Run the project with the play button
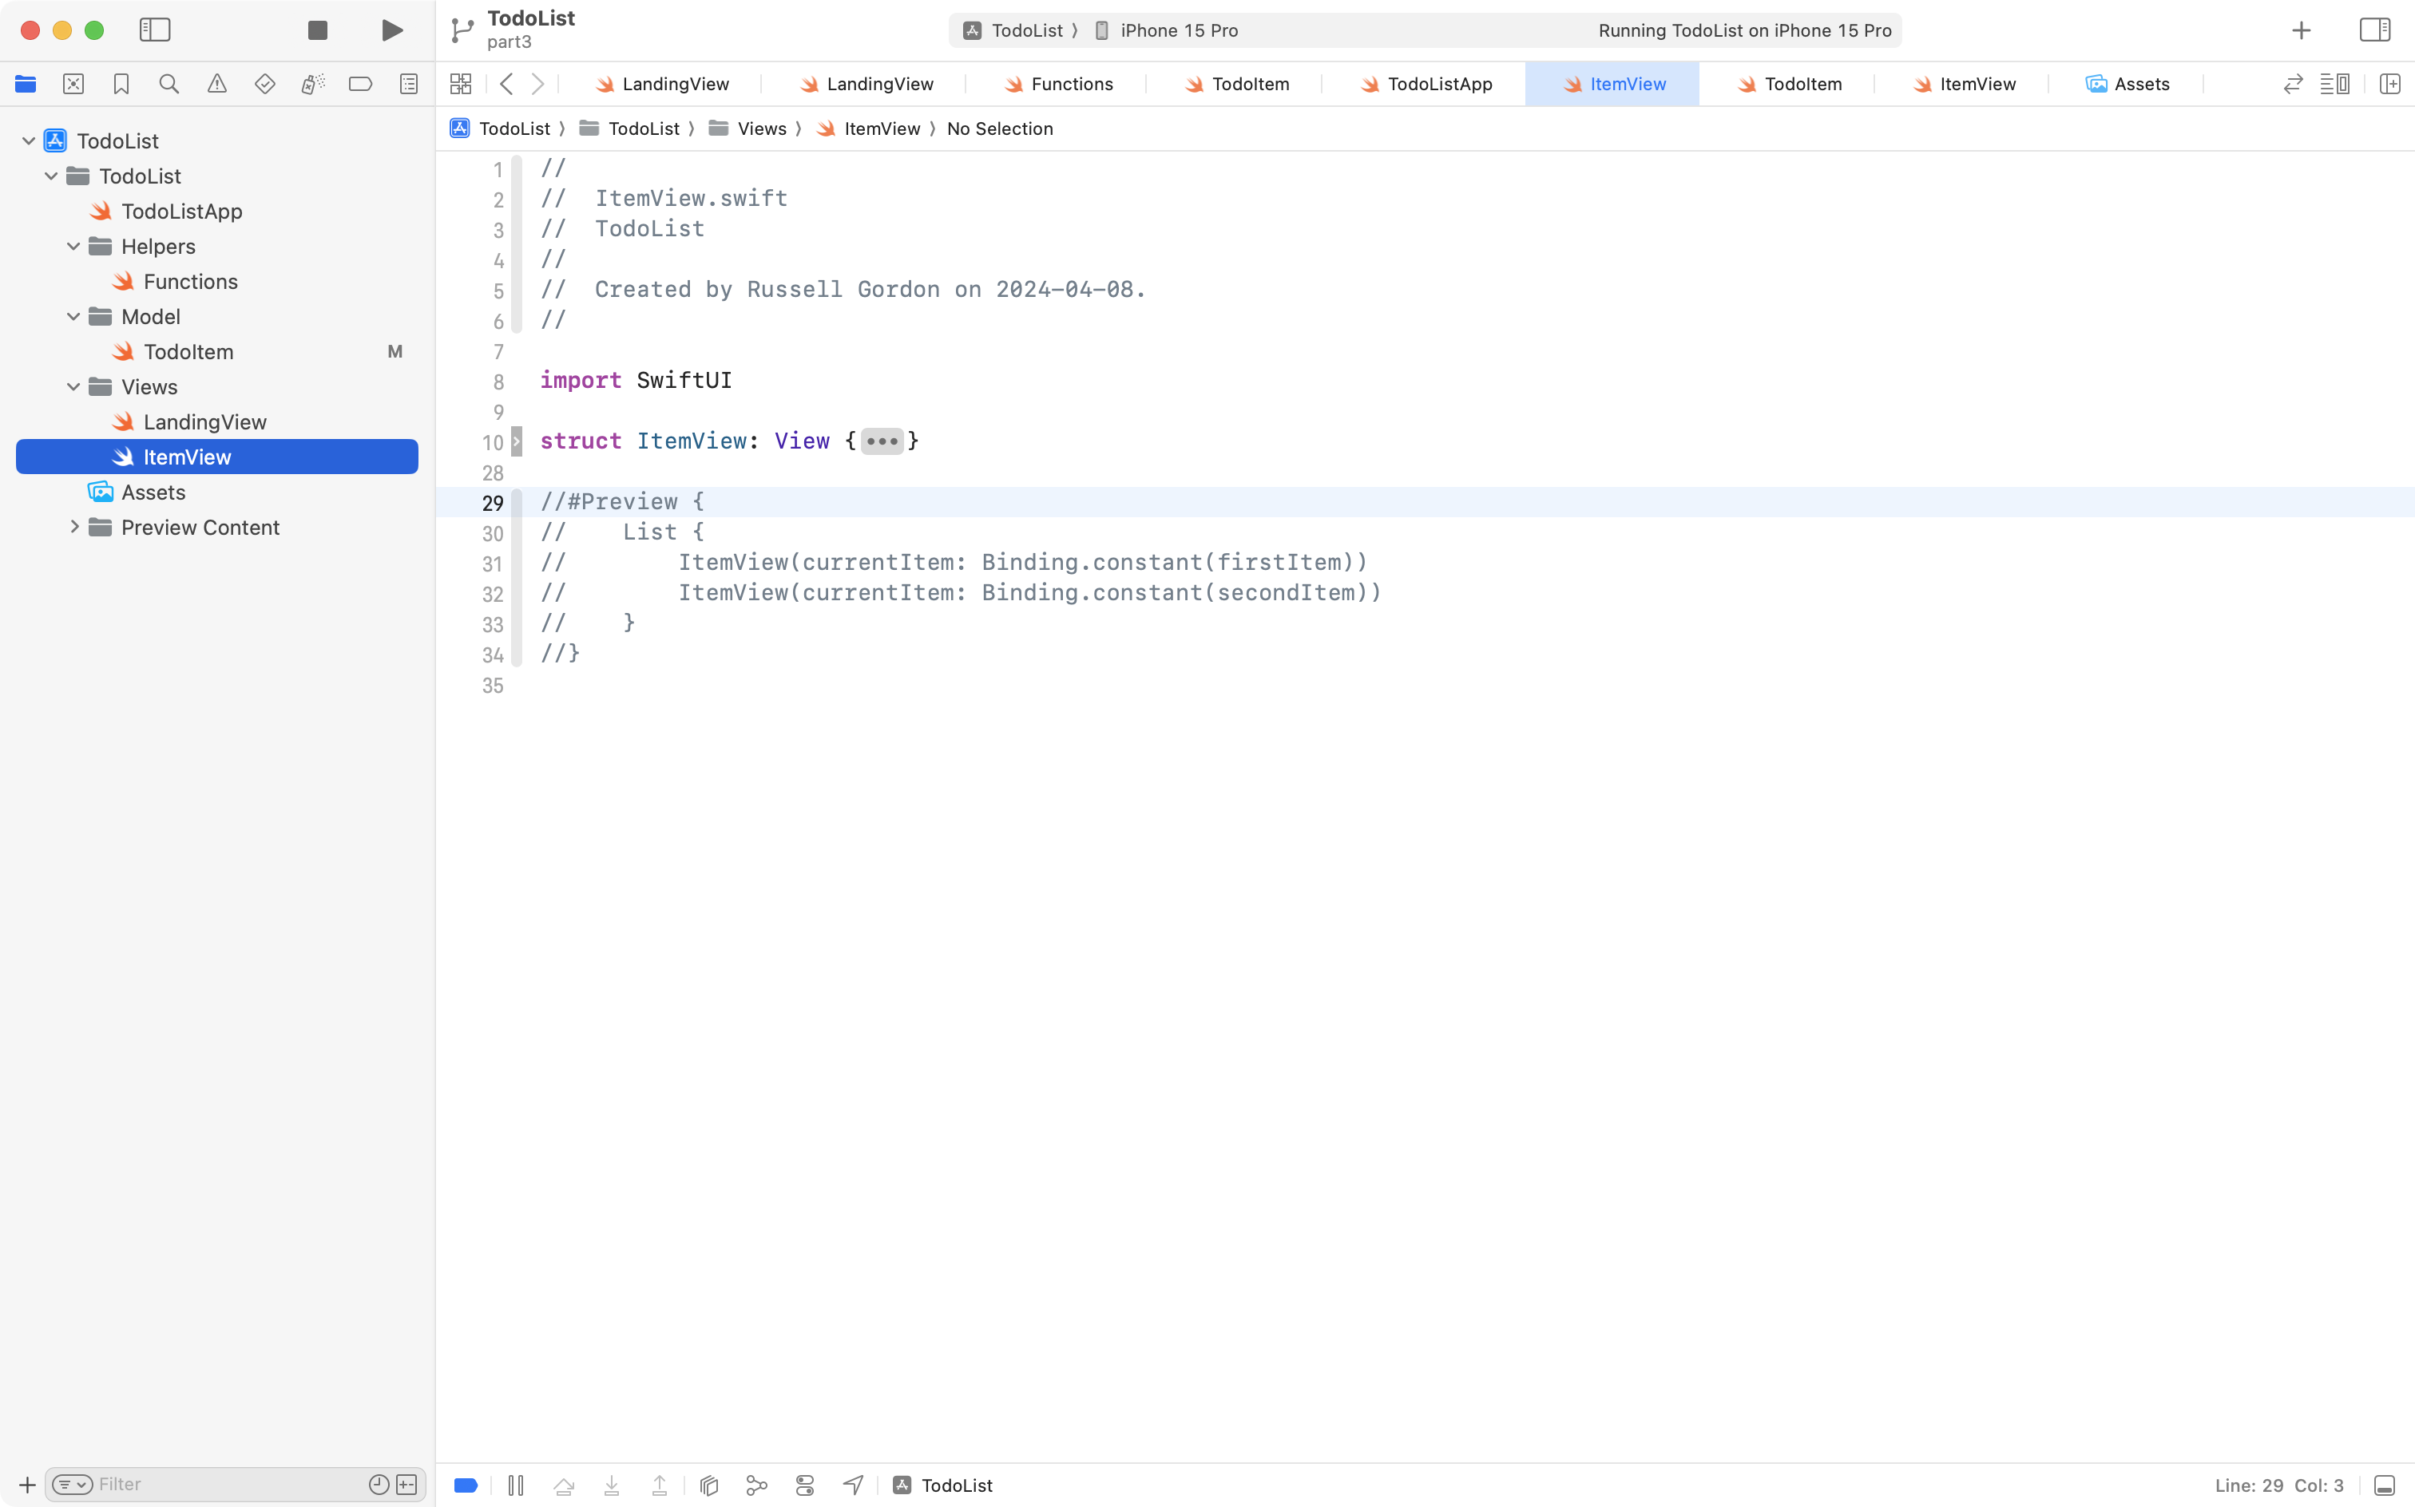 (391, 30)
